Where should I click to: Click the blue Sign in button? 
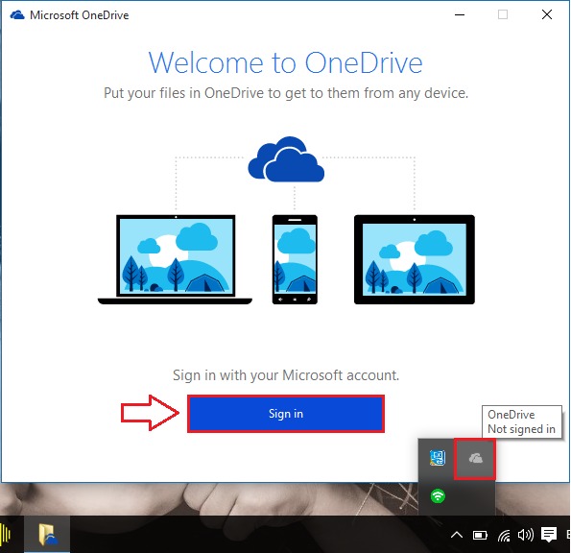click(286, 414)
